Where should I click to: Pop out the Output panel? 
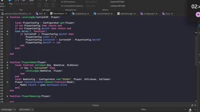pos(192,105)
